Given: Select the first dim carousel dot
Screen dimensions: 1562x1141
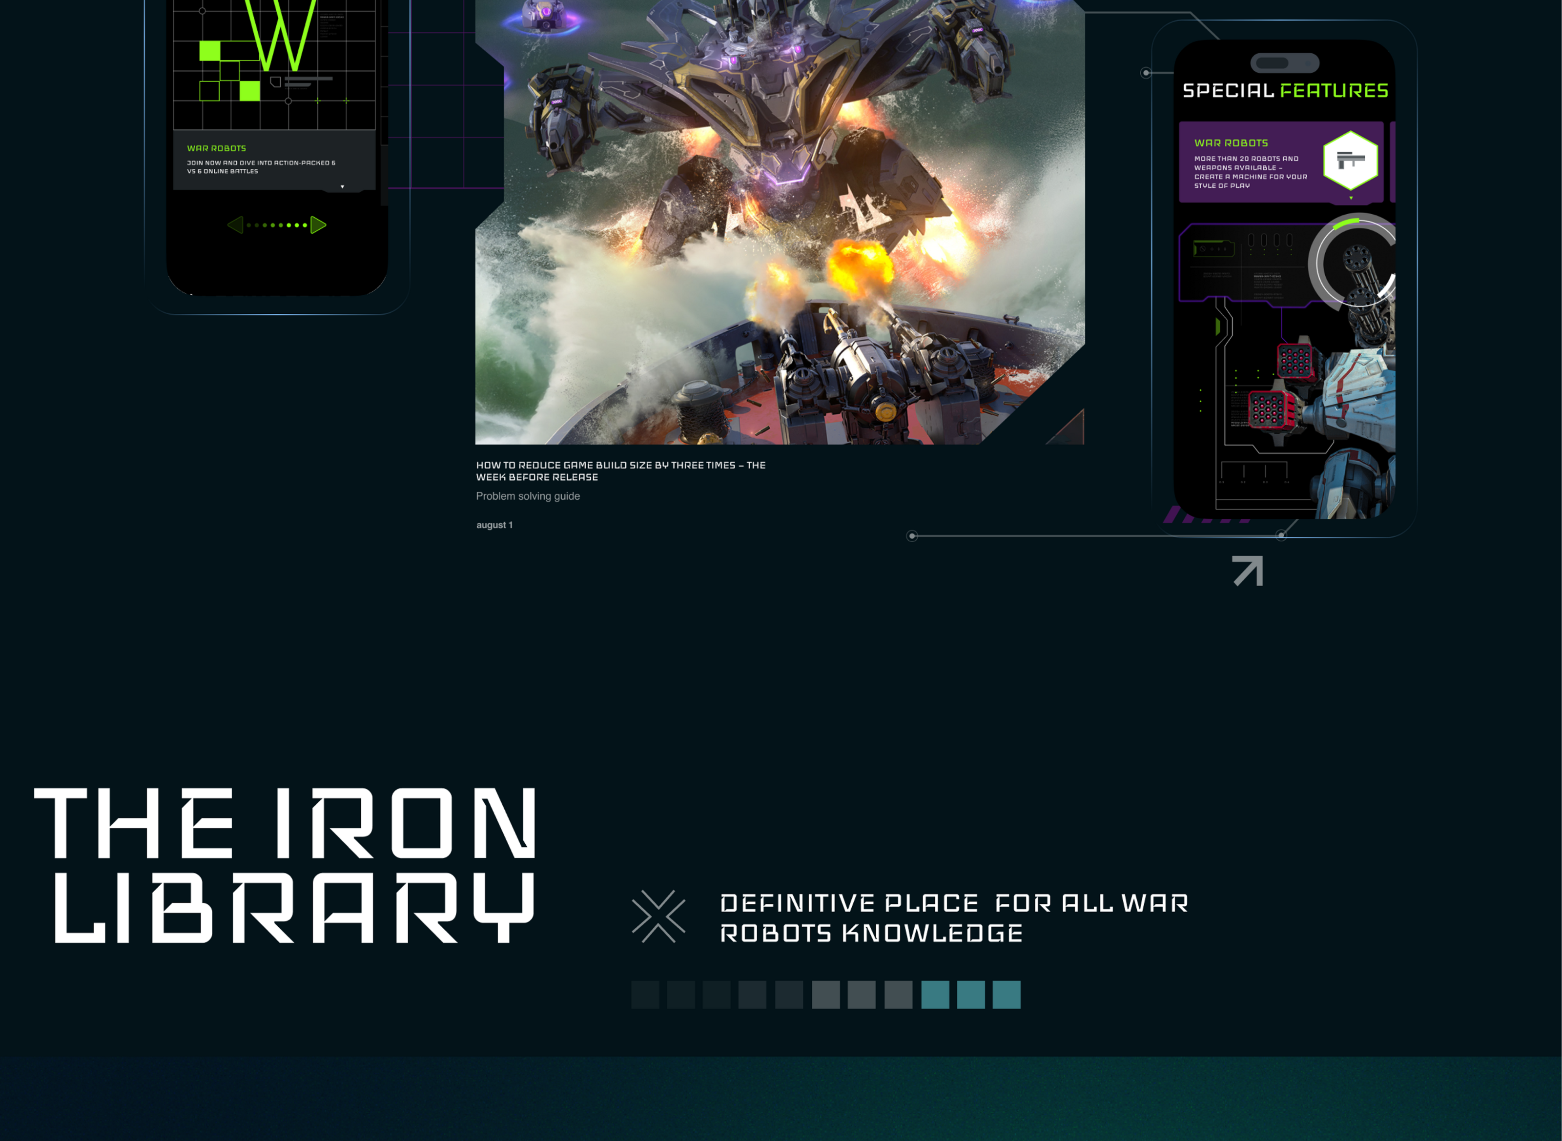Looking at the screenshot, I should pos(249,225).
